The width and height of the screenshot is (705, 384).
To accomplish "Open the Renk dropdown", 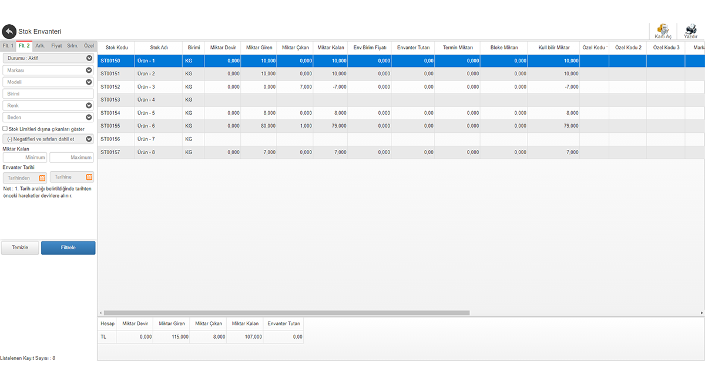I will point(89,106).
